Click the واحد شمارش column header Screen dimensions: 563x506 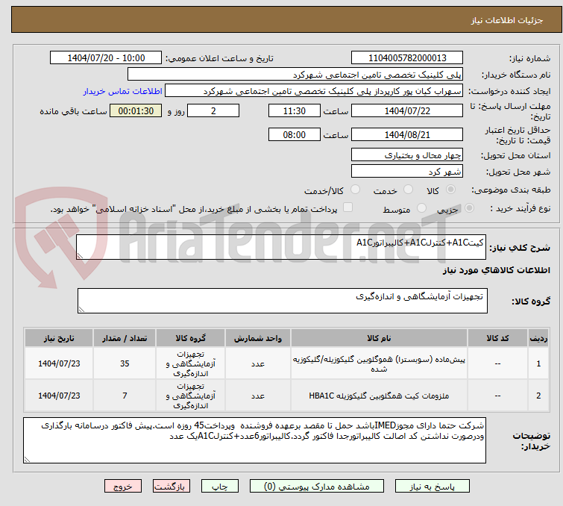coord(258,338)
